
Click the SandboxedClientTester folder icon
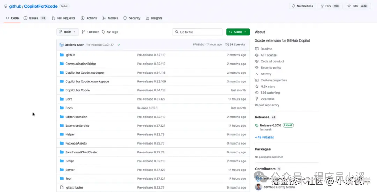pyautogui.click(x=61, y=152)
